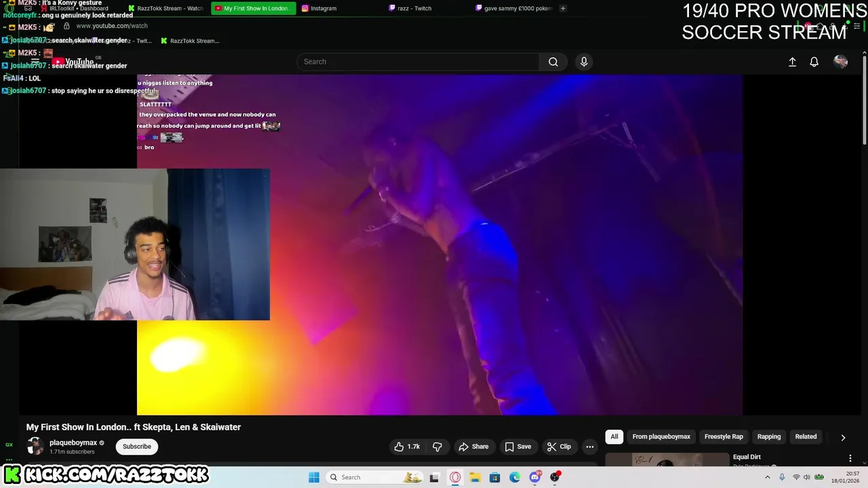Open File Explorer from taskbar
Screen dimensions: 868x488
click(x=475, y=477)
